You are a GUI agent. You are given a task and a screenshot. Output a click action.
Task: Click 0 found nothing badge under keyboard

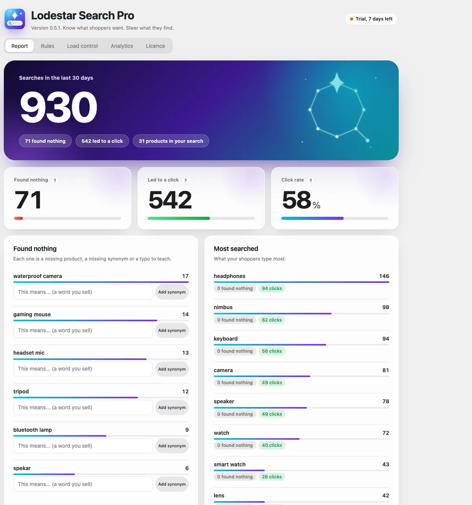pyautogui.click(x=235, y=351)
